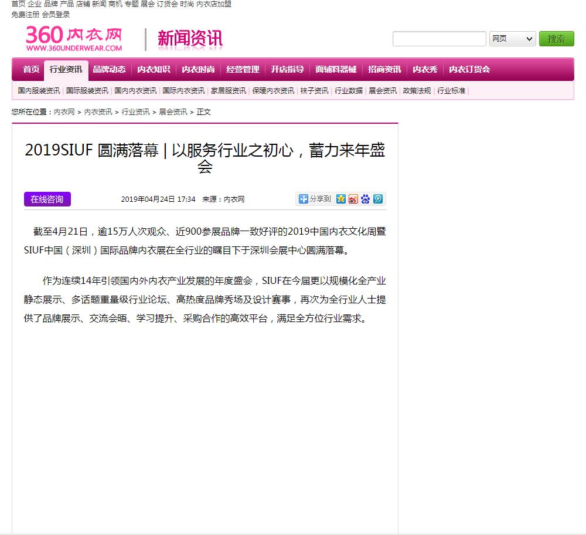Open 首页 in the pink navigation bar

click(31, 69)
